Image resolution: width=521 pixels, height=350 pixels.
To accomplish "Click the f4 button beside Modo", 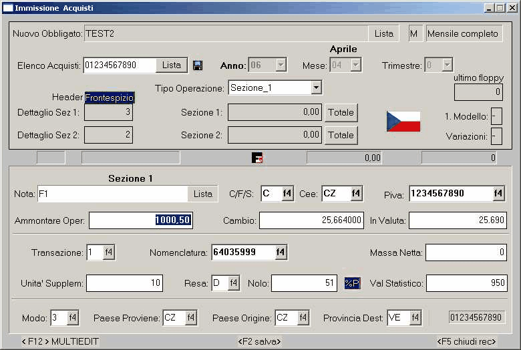I will pos(72,318).
